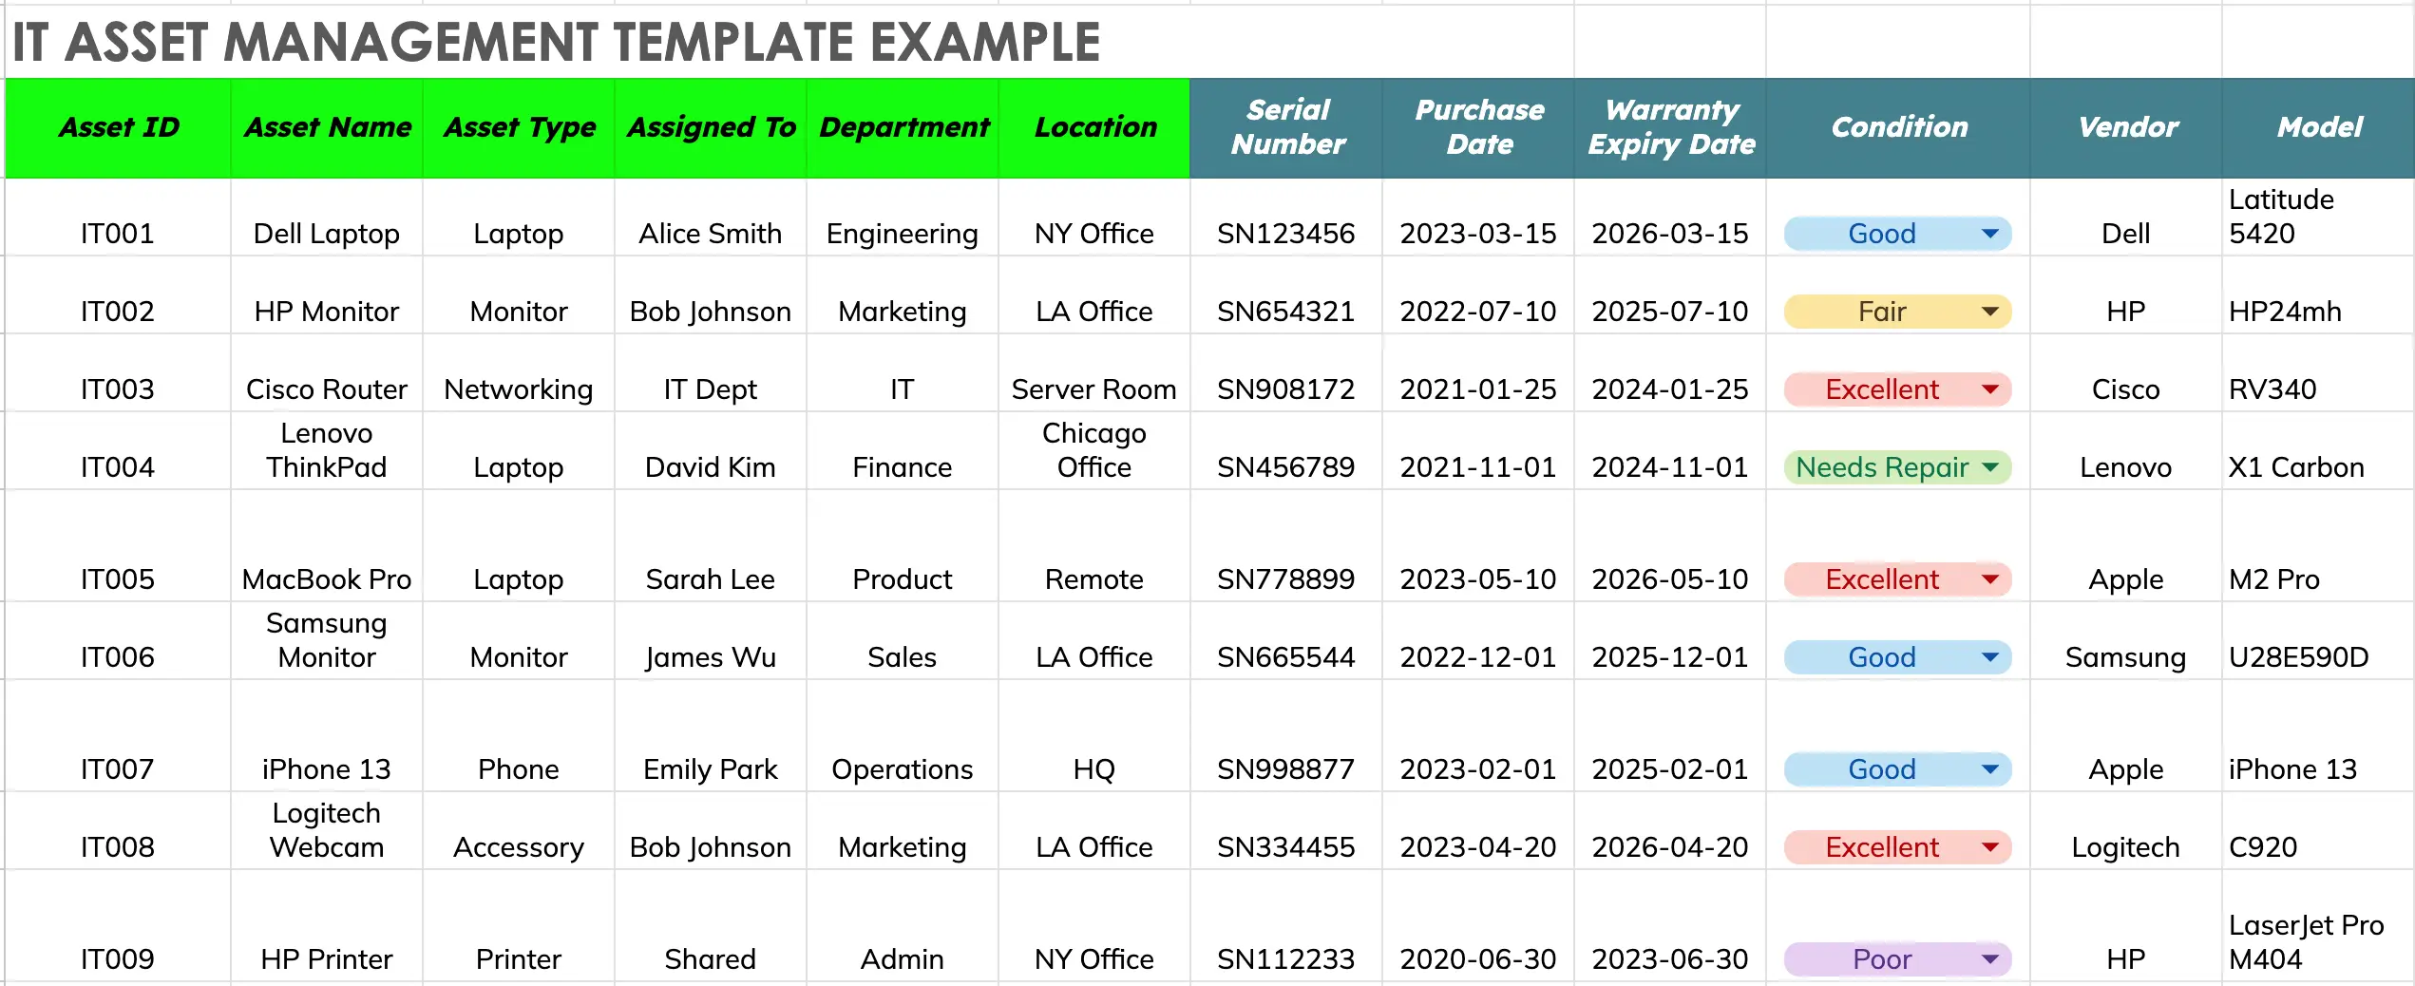Expand the condition selector for MacBook Pro
The image size is (2415, 986).
point(1991,579)
